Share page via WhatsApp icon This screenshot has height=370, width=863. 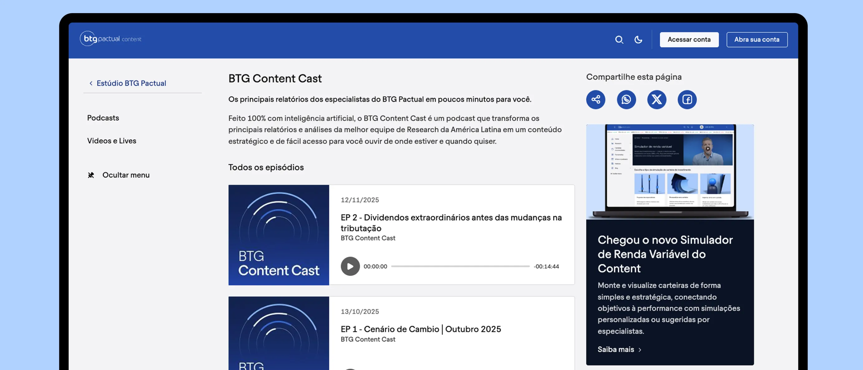[x=626, y=99]
